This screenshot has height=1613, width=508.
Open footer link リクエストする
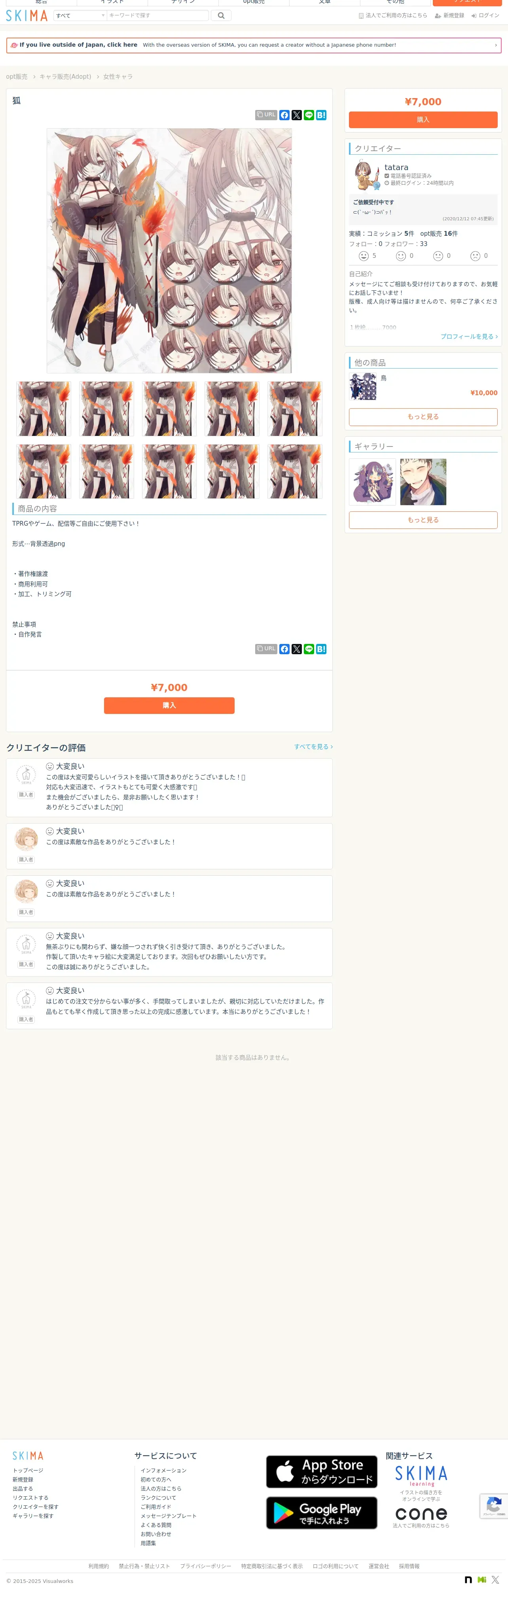point(31,1498)
